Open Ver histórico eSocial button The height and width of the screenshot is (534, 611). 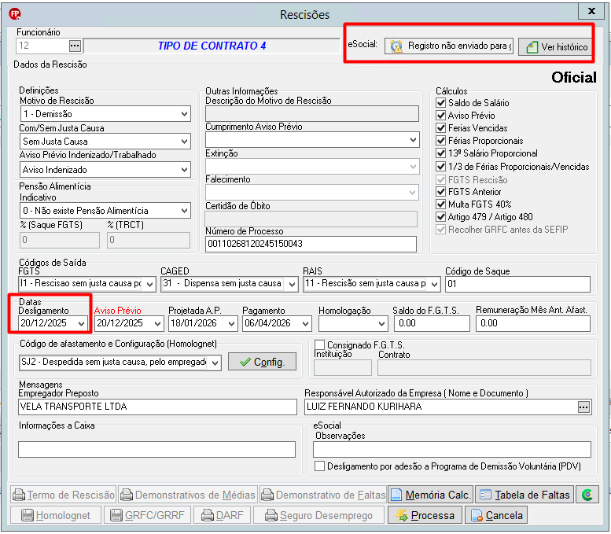point(556,46)
